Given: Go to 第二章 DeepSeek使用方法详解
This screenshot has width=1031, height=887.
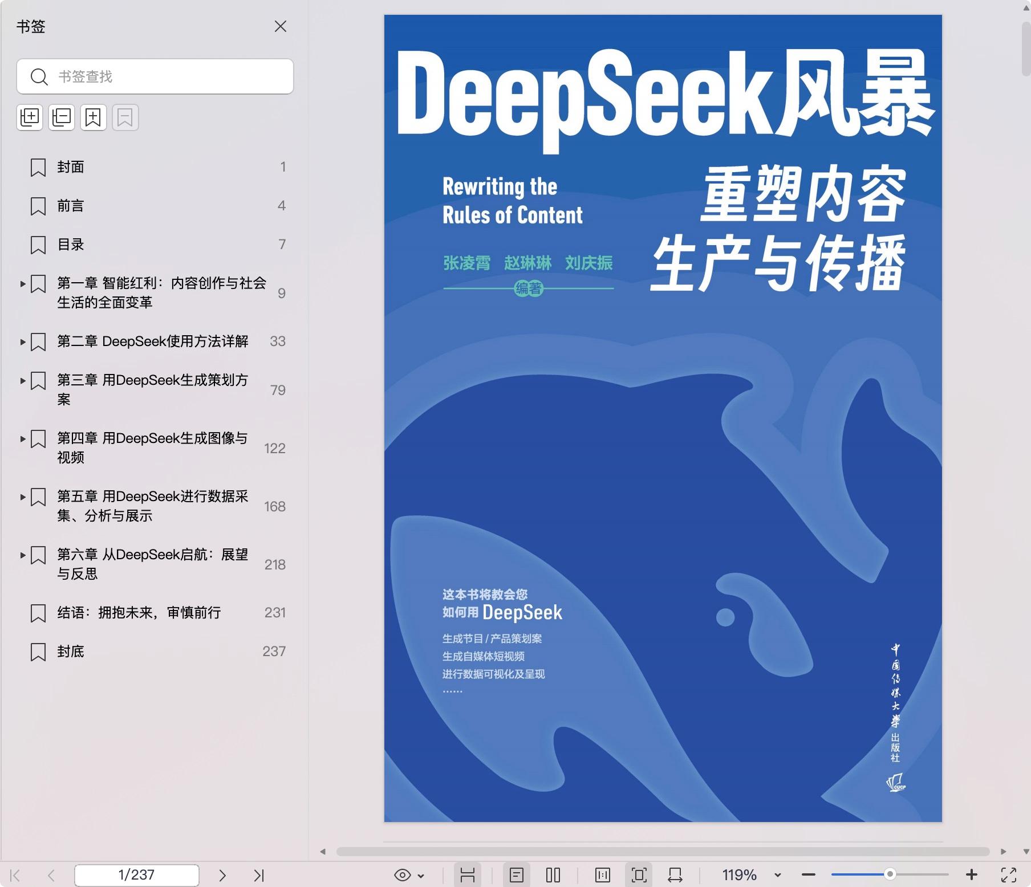Looking at the screenshot, I should (x=153, y=341).
